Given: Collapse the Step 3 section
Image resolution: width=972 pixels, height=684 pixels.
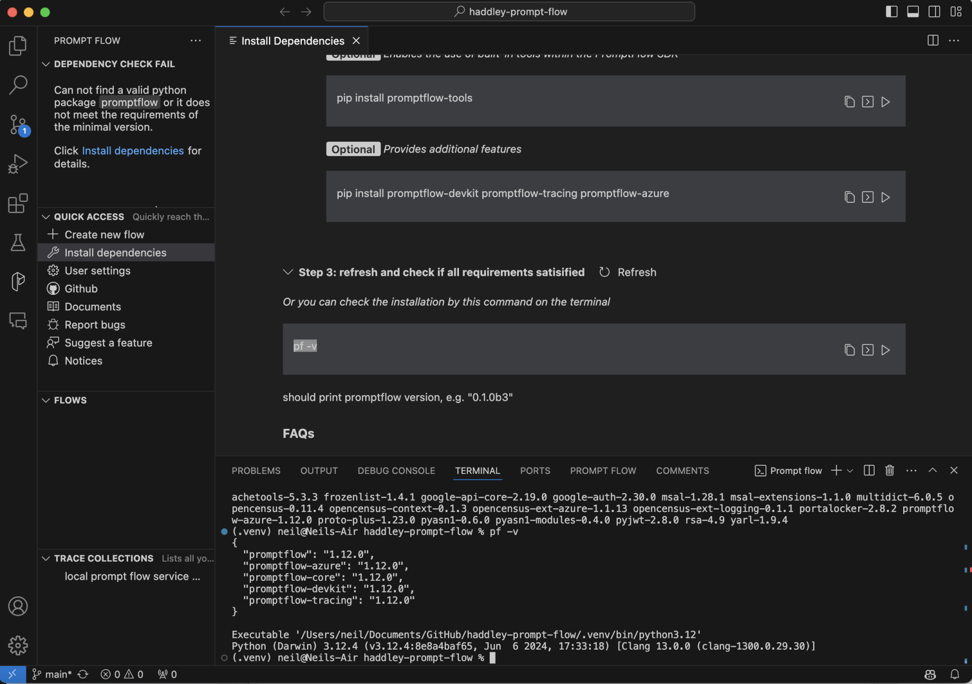Looking at the screenshot, I should click(x=288, y=272).
